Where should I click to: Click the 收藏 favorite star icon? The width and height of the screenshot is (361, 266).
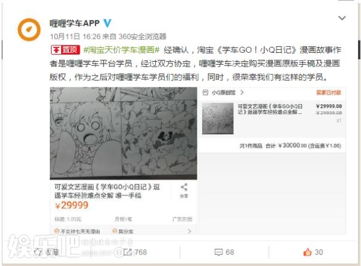38,252
